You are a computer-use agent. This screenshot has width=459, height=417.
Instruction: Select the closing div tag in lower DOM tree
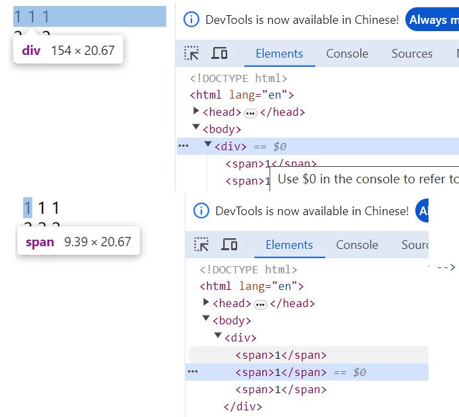click(x=243, y=406)
